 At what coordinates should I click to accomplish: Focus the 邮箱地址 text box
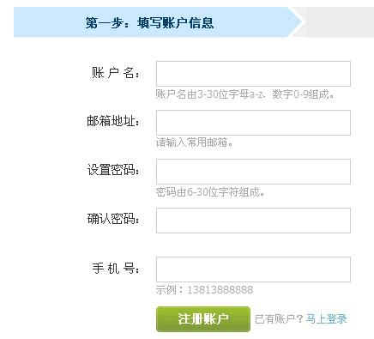click(x=253, y=123)
